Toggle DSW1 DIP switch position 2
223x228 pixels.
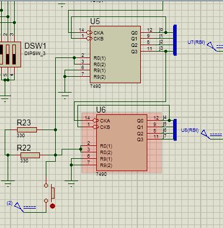tap(8, 55)
